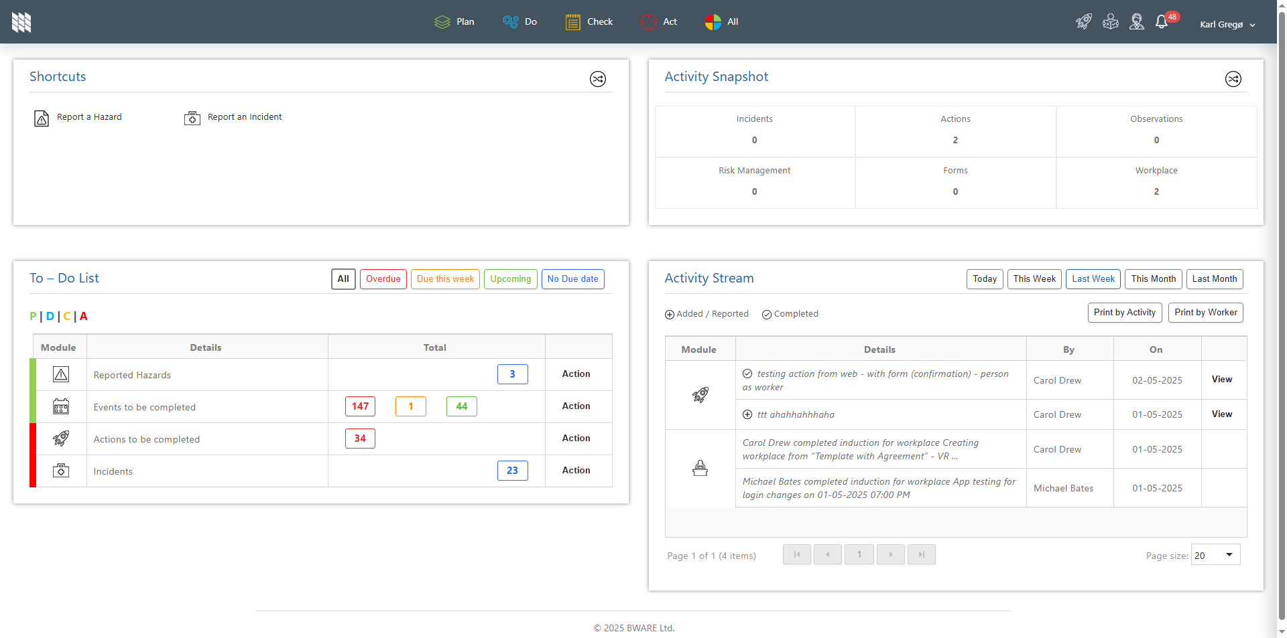This screenshot has width=1287, height=638.
Task: Click the shuffle icon in the Activity Snapshot panel
Action: click(x=1233, y=79)
